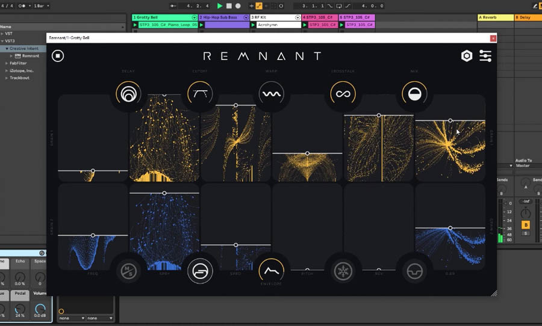Click the Delay concentric-rings icon
This screenshot has height=326, width=542.
pos(128,94)
